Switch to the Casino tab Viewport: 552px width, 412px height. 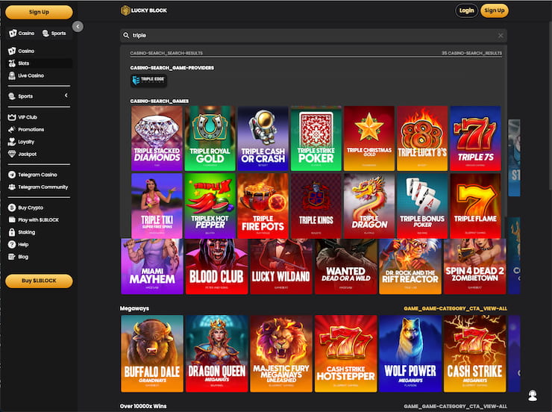(22, 34)
